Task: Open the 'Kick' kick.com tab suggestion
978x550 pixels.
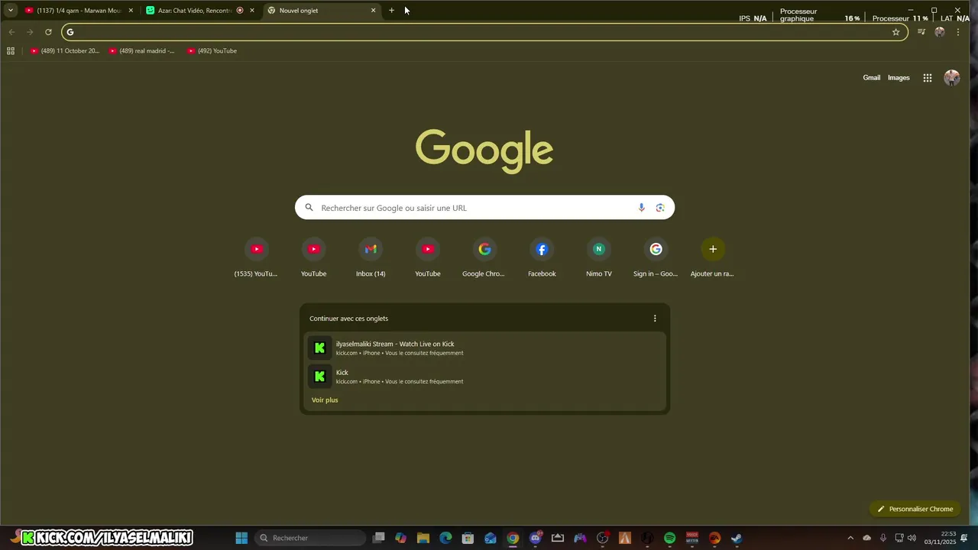Action: click(484, 377)
